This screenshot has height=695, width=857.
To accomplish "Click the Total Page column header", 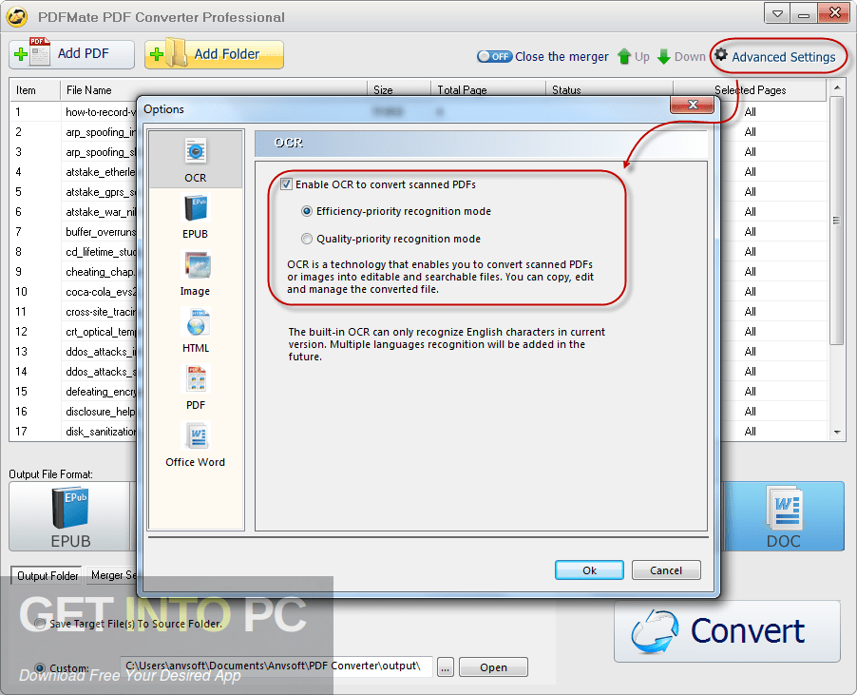I will (488, 89).
